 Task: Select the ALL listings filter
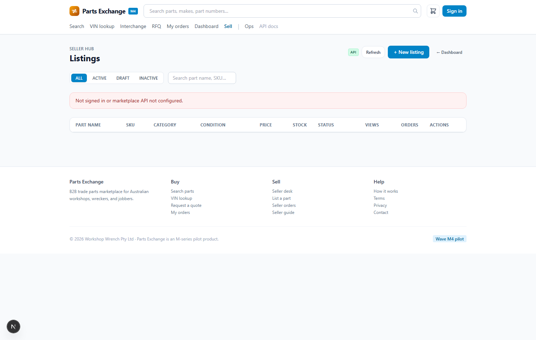click(79, 78)
